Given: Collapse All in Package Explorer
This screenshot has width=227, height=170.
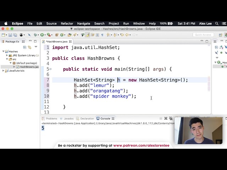Looking at the screenshot, I should (x=25, y=47).
